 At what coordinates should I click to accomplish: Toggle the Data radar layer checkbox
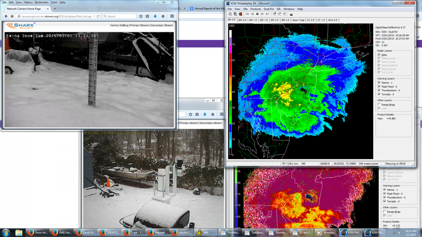point(379,55)
